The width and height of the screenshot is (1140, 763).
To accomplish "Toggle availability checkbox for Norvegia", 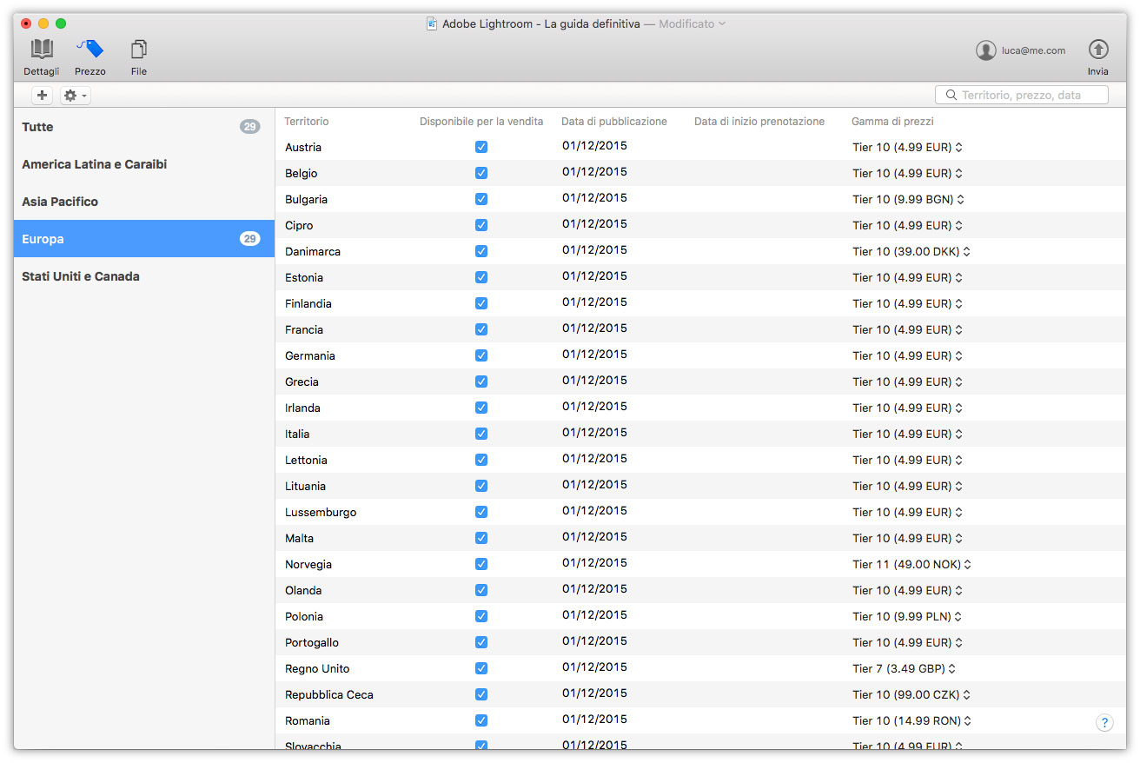I will pyautogui.click(x=481, y=564).
